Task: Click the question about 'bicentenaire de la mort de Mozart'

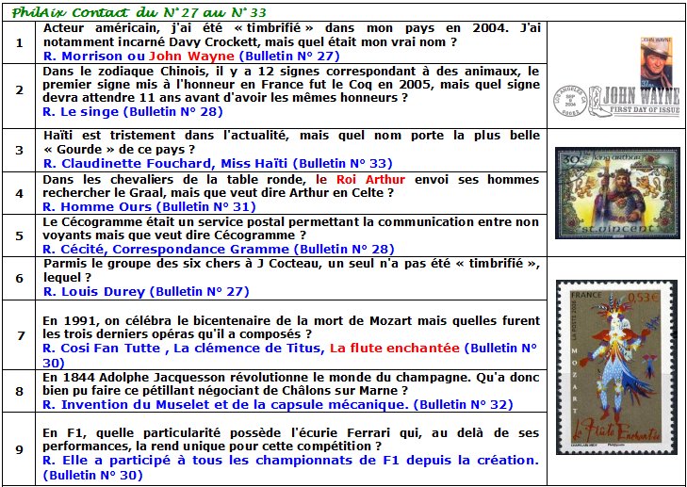Action: (291, 327)
